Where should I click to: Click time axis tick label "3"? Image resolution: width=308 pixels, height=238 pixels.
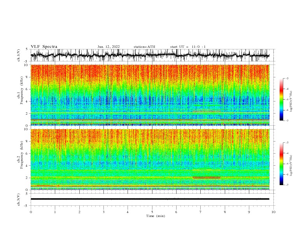(x=103, y=212)
